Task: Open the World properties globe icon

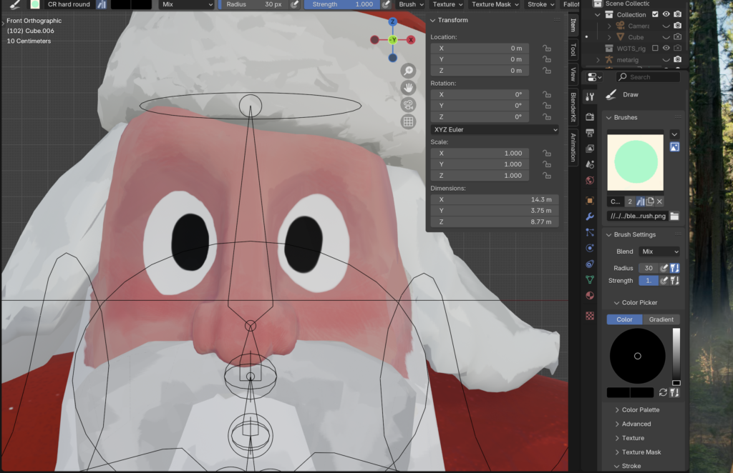Action: point(590,181)
